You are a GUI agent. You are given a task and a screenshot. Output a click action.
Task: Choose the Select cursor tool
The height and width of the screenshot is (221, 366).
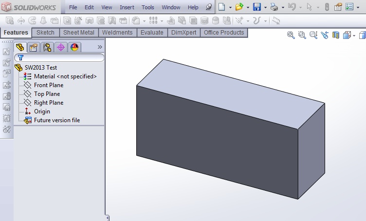[309, 7]
